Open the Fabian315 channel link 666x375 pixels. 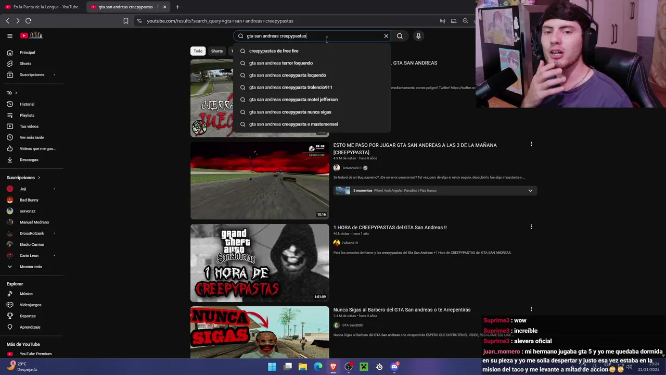350,243
